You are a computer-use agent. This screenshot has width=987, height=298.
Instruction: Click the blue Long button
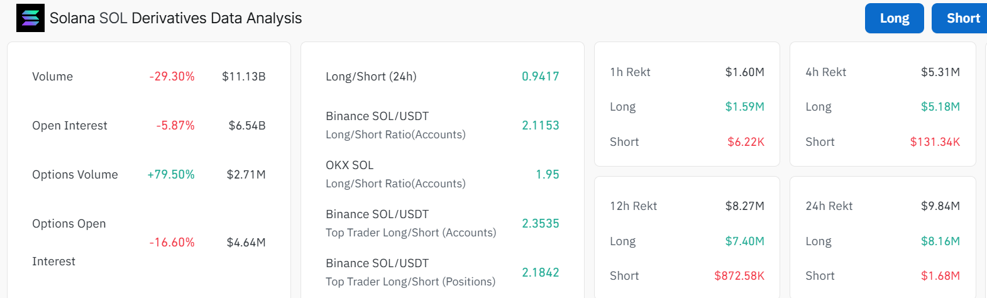tap(894, 18)
